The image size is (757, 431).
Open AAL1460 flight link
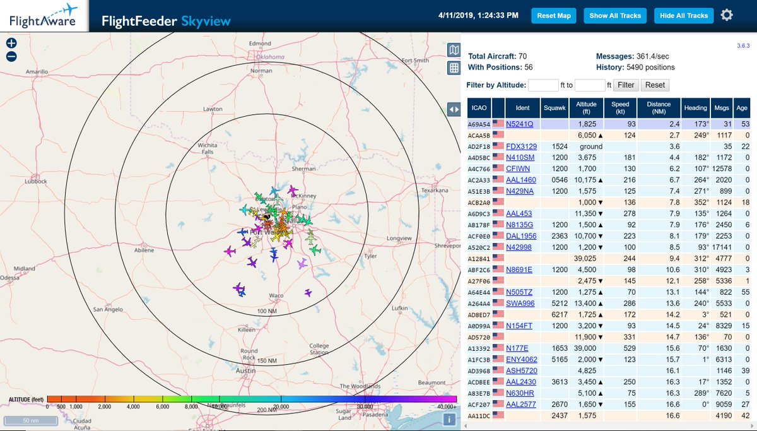(520, 180)
